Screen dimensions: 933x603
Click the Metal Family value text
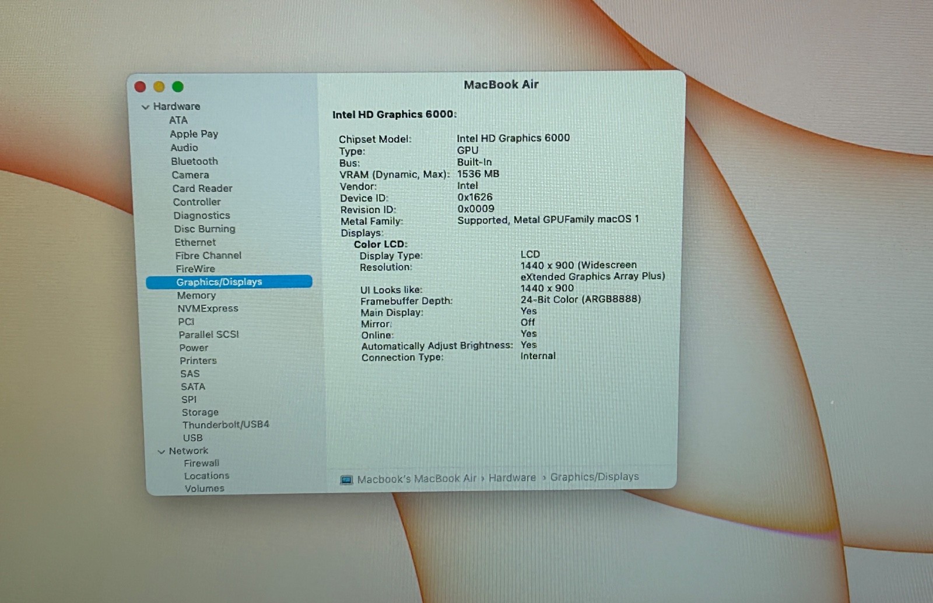[548, 220]
